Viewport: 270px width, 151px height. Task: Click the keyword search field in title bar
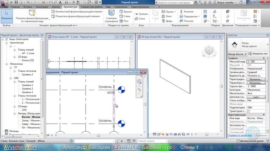click(x=175, y=3)
